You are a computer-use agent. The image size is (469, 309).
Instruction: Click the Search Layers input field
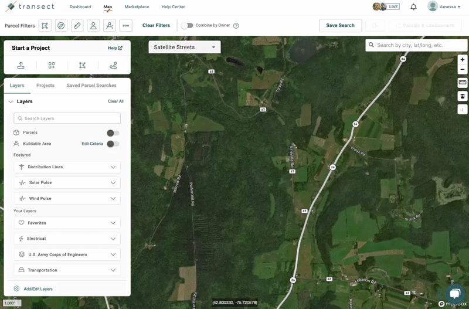(x=67, y=118)
